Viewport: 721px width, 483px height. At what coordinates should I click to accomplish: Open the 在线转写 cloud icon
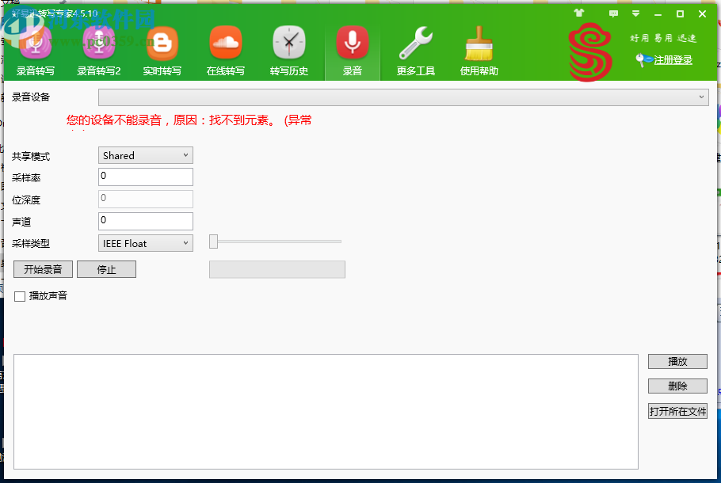click(x=225, y=51)
